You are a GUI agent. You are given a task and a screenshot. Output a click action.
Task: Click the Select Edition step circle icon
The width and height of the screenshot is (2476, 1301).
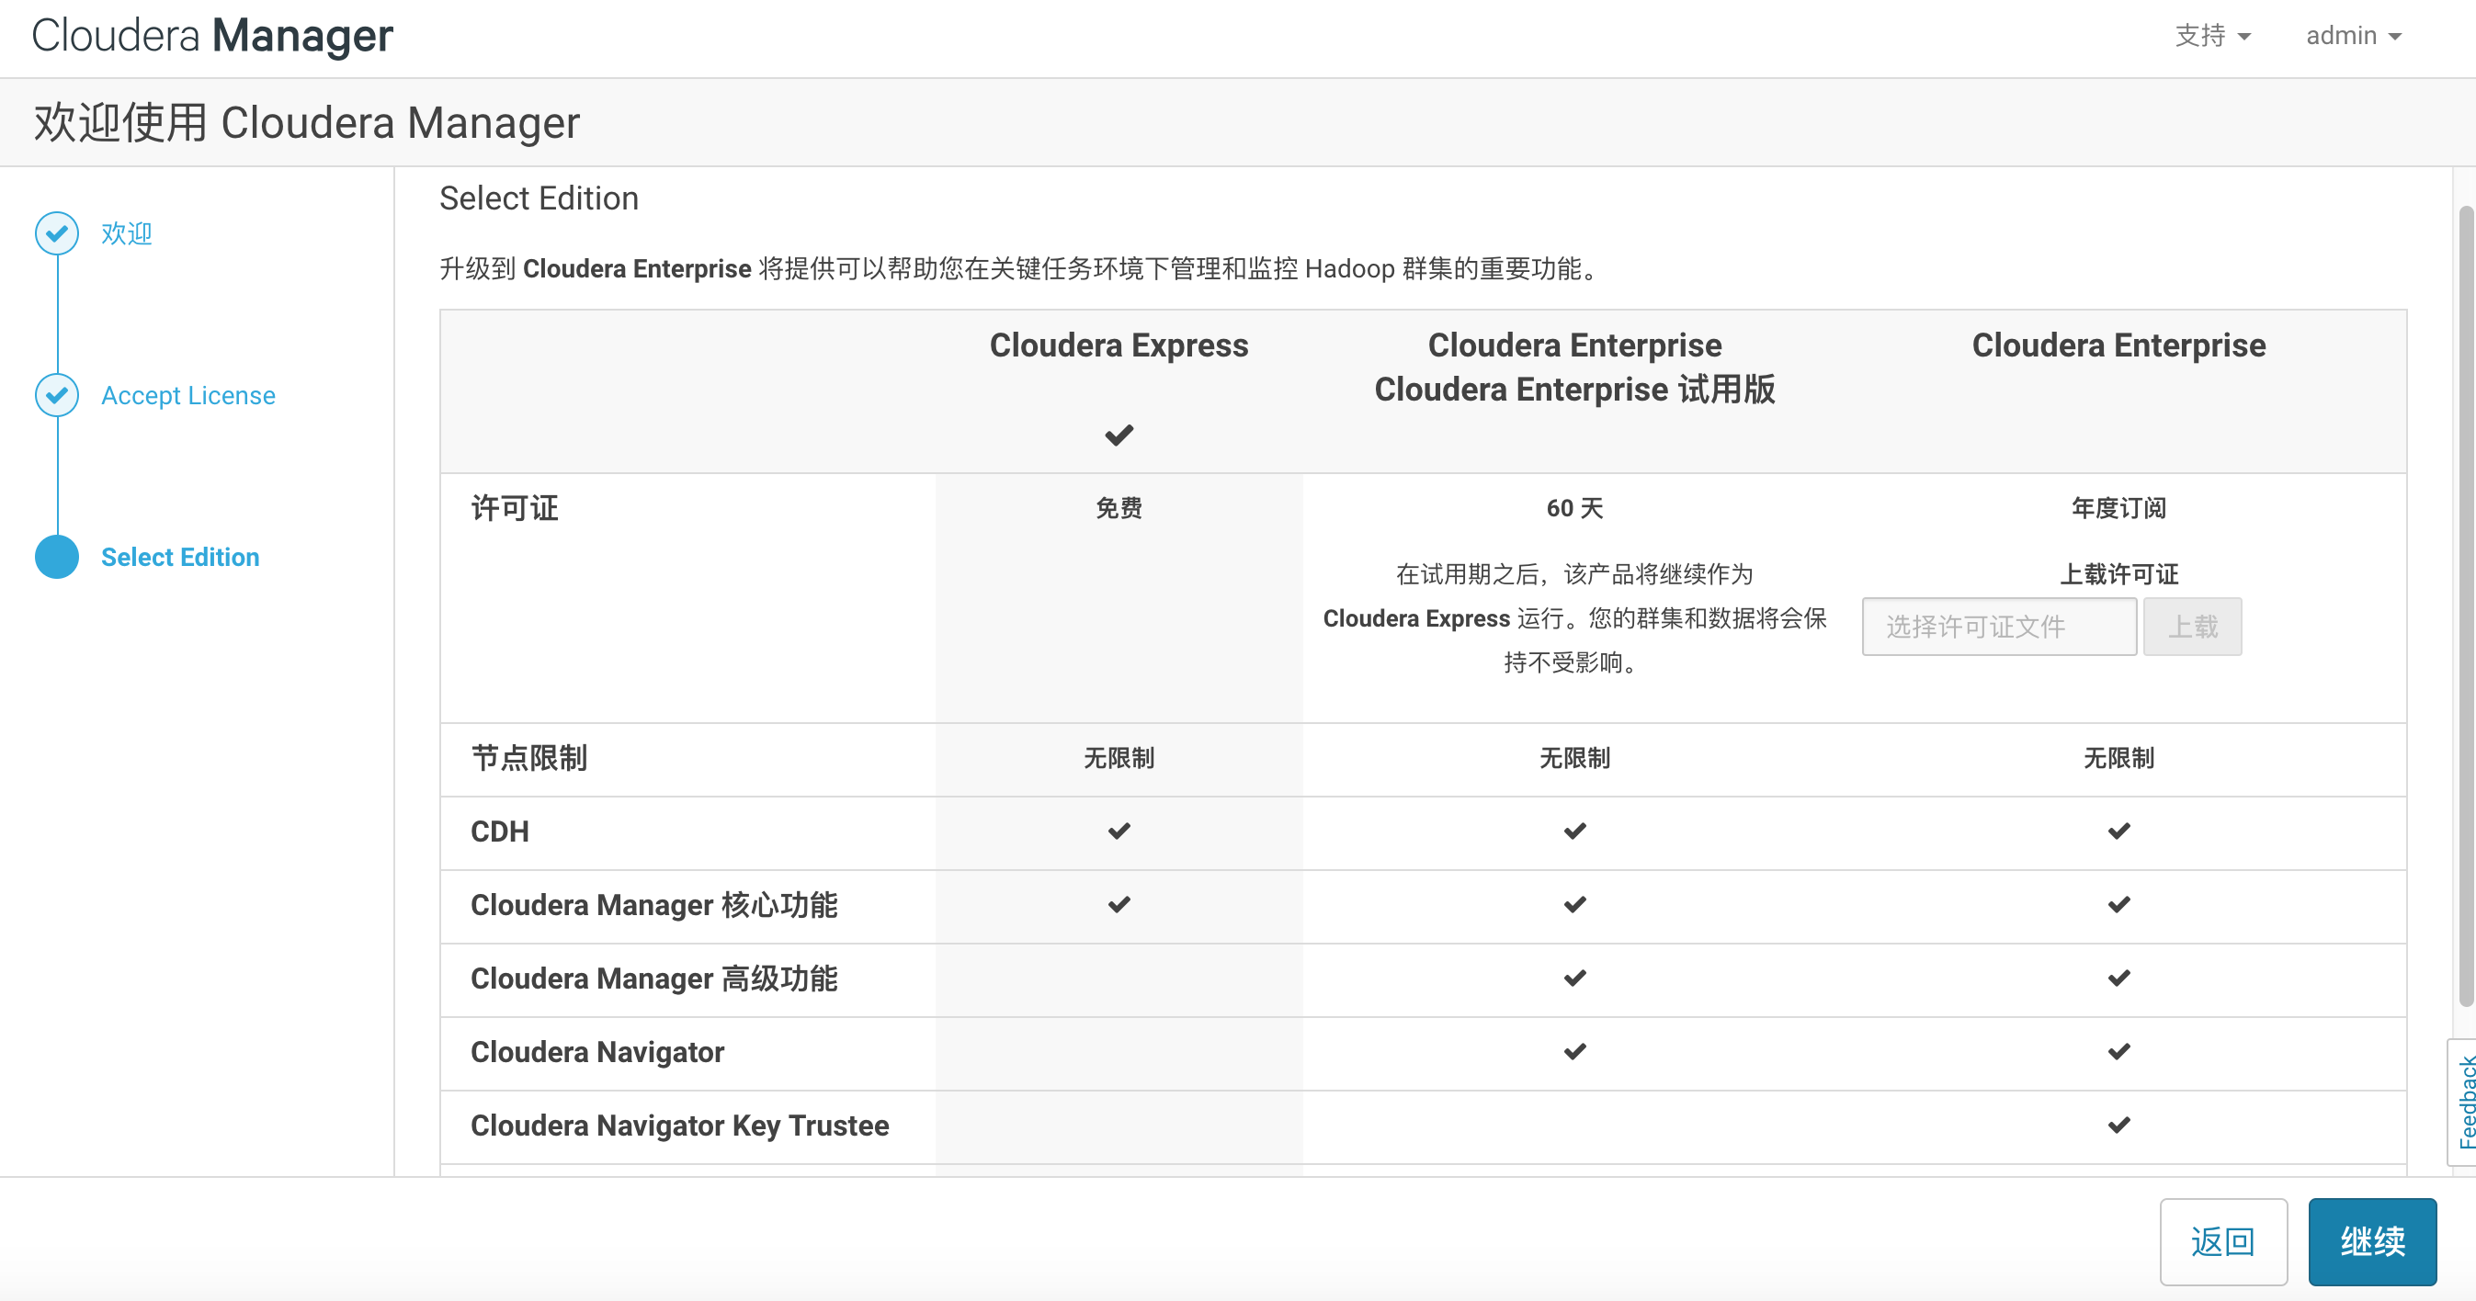57,557
